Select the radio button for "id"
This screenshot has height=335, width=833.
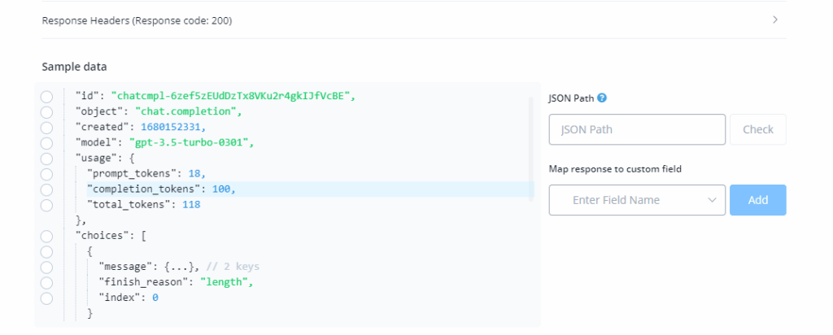46,97
